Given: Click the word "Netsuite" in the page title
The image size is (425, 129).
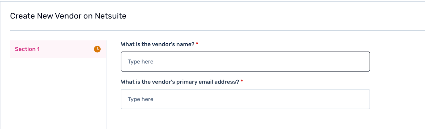Looking at the screenshot, I should pos(110,16).
